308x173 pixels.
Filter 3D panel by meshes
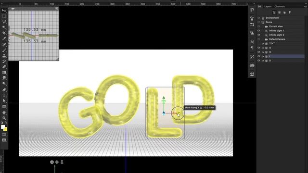coord(279,12)
